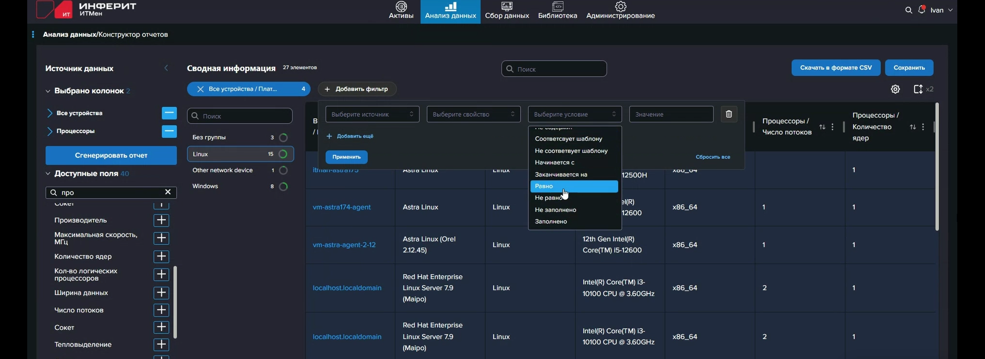Open table settings gear icon

tap(895, 89)
